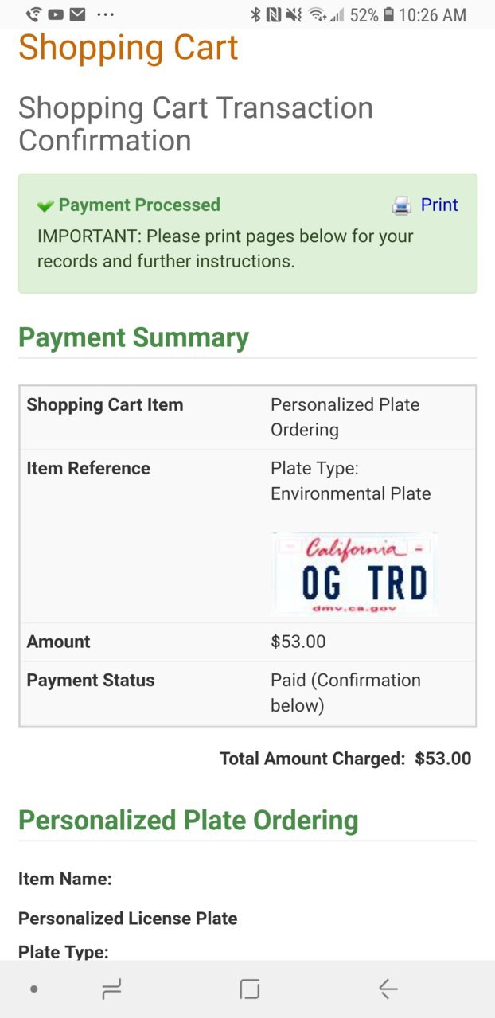
Task: Tap the Wi-Fi calling notification icon
Action: (34, 14)
